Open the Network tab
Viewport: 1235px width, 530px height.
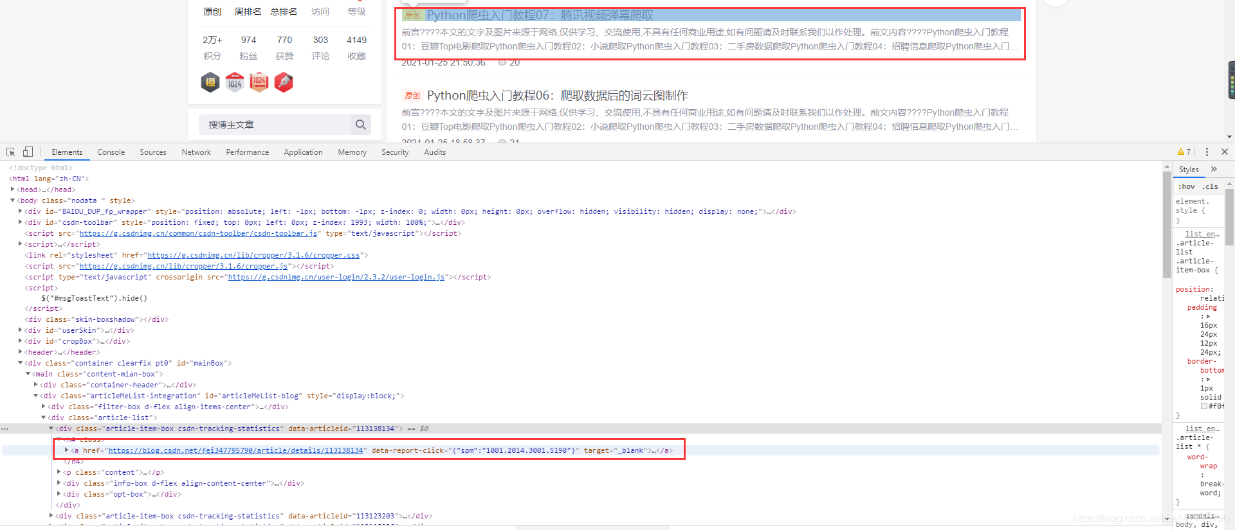click(196, 152)
